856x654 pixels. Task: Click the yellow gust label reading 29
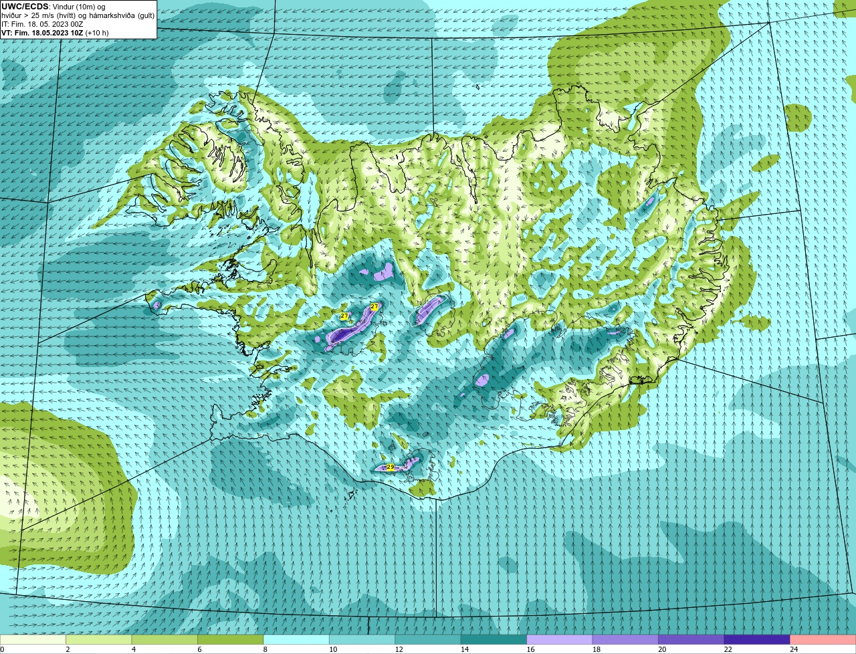[x=390, y=467]
